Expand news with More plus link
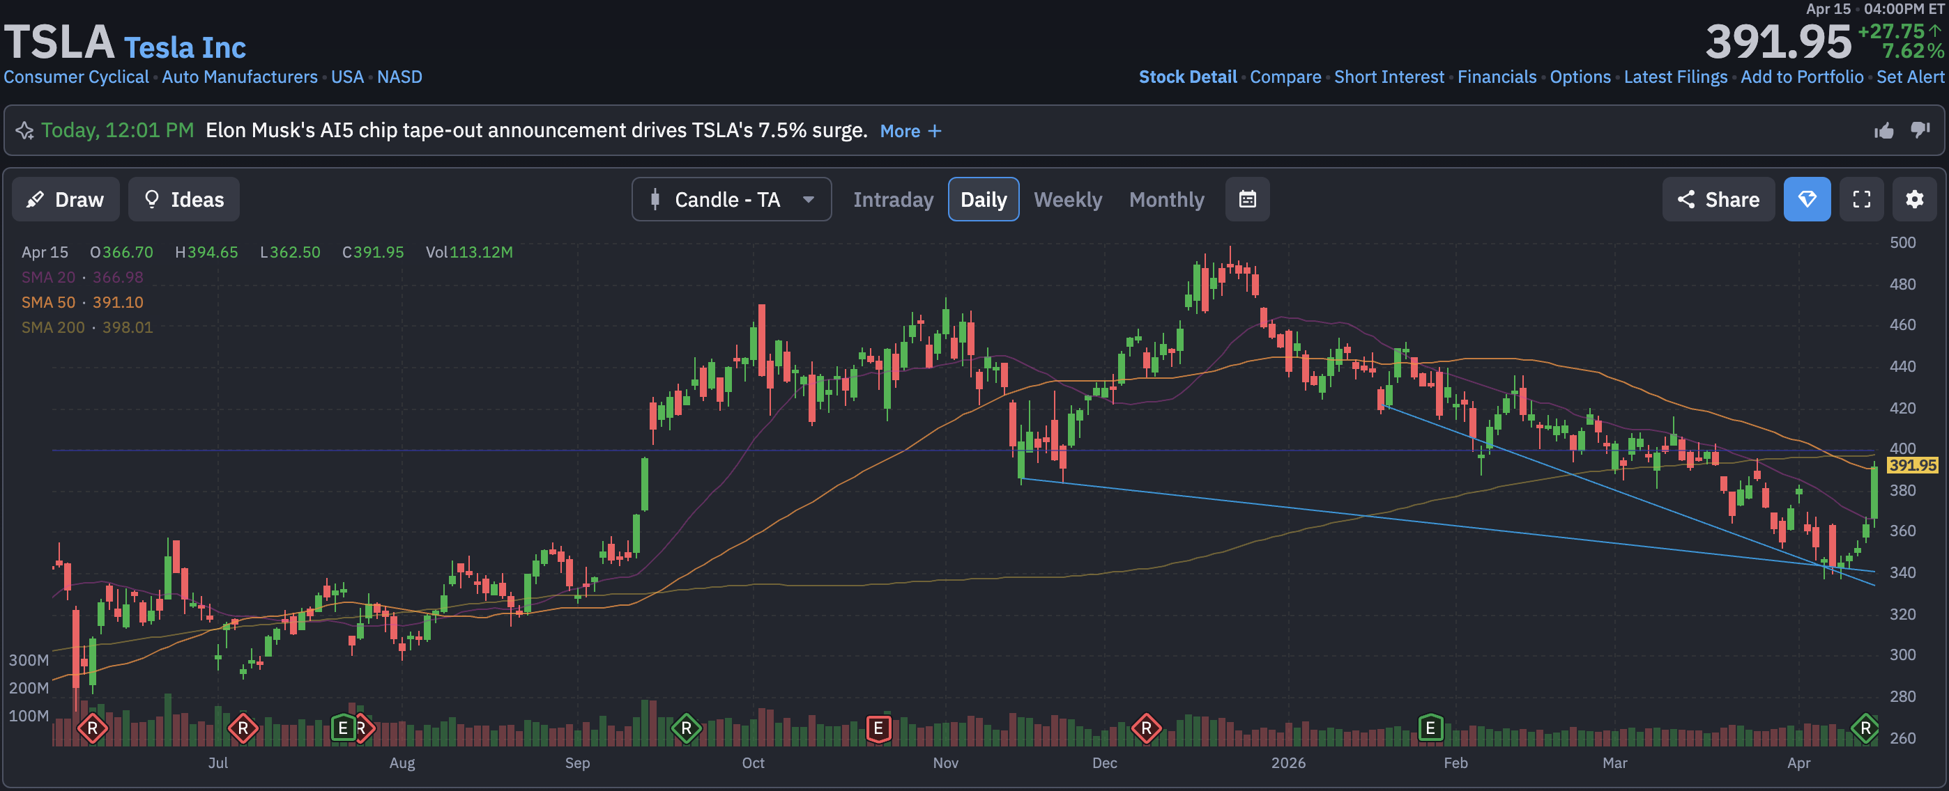This screenshot has height=791, width=1949. pyautogui.click(x=910, y=132)
